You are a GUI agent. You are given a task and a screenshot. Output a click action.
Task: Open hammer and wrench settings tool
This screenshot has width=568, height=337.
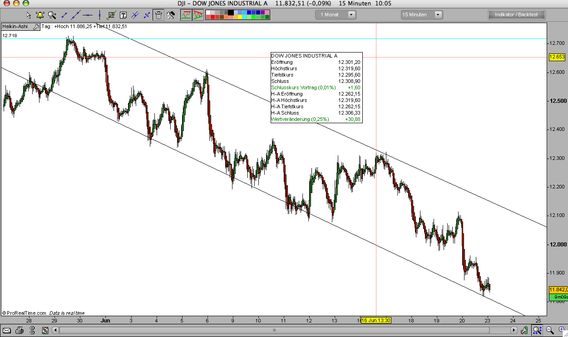tap(171, 15)
